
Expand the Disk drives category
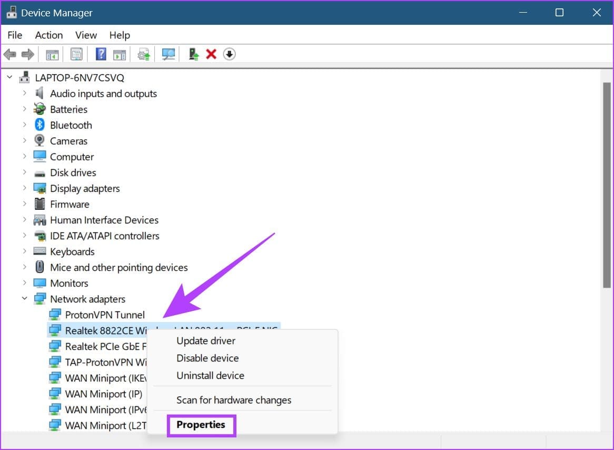24,172
